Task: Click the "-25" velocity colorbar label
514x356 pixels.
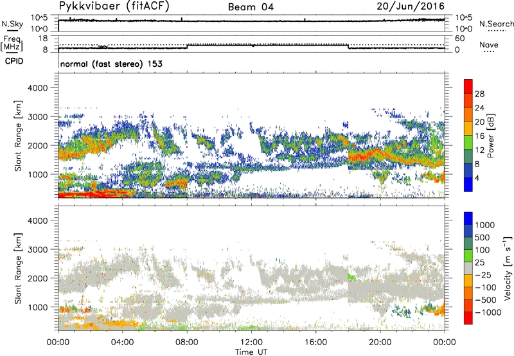Action: [483, 275]
